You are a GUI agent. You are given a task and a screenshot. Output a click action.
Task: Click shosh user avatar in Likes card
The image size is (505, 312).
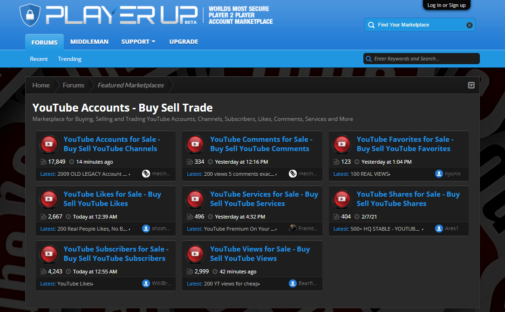tap(146, 228)
